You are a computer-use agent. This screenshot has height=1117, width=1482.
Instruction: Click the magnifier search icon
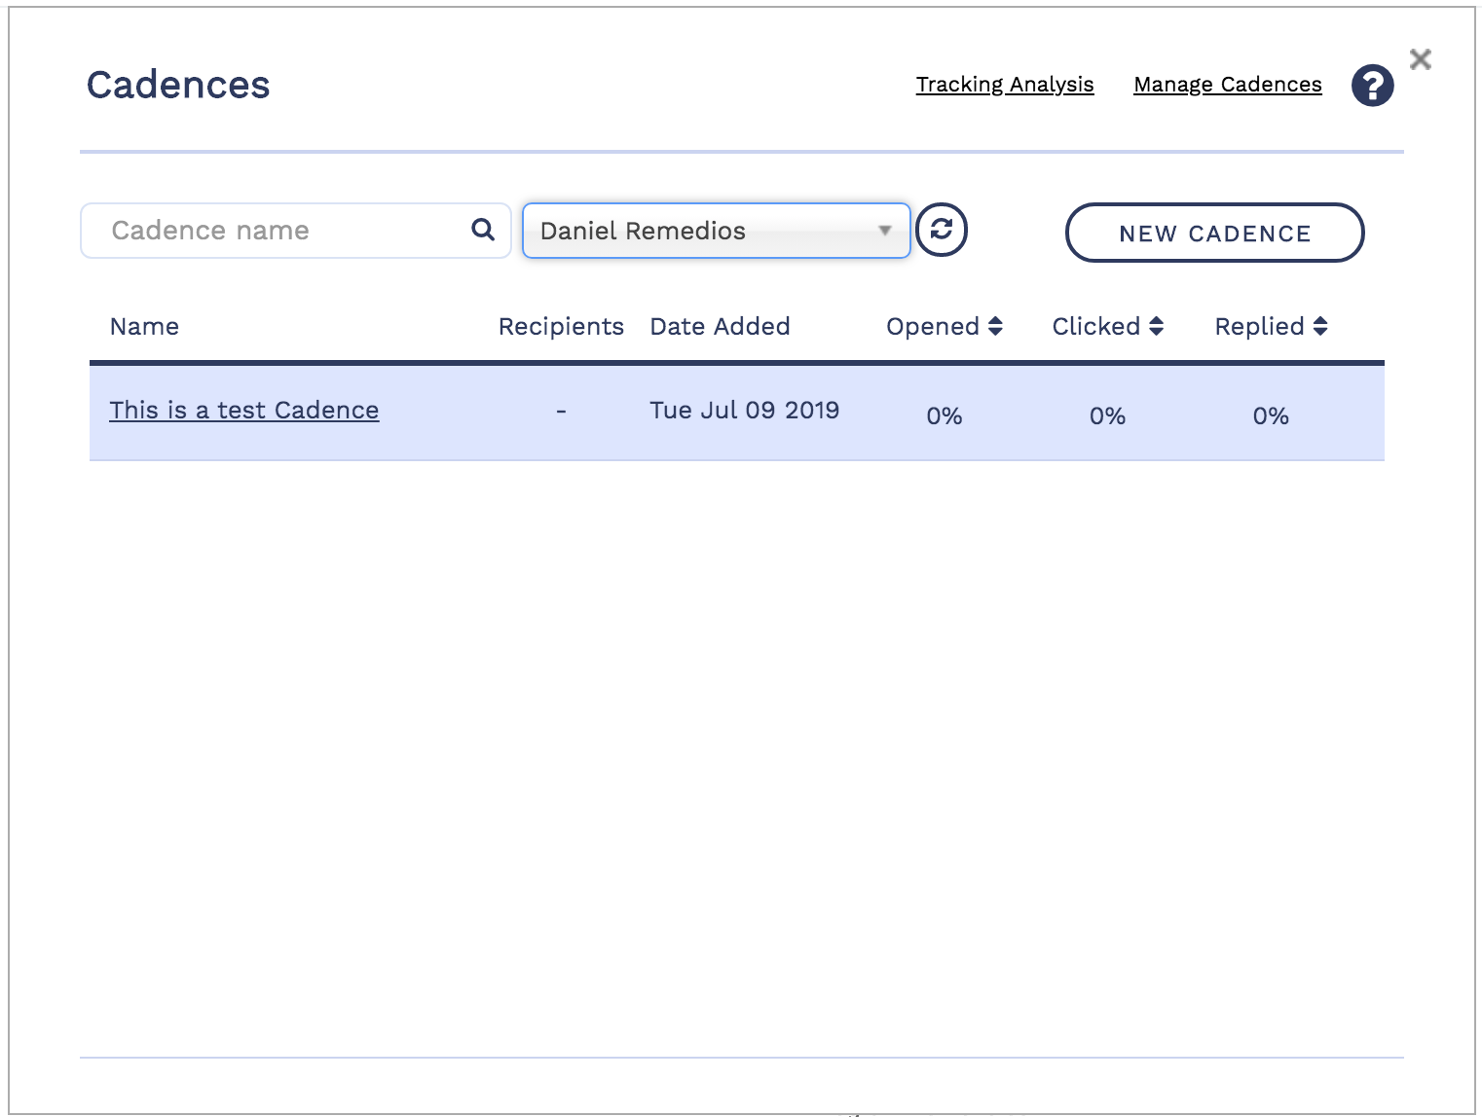tap(483, 230)
